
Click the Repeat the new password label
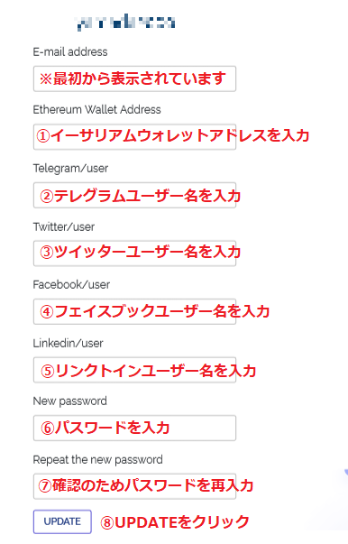pyautogui.click(x=97, y=460)
